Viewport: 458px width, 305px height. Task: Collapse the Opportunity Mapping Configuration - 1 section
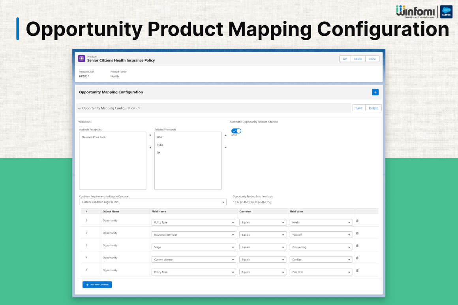79,108
